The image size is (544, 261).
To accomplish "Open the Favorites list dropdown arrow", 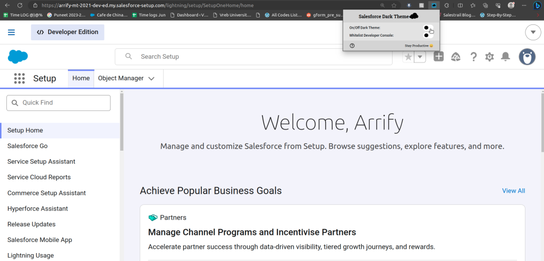I will [420, 57].
